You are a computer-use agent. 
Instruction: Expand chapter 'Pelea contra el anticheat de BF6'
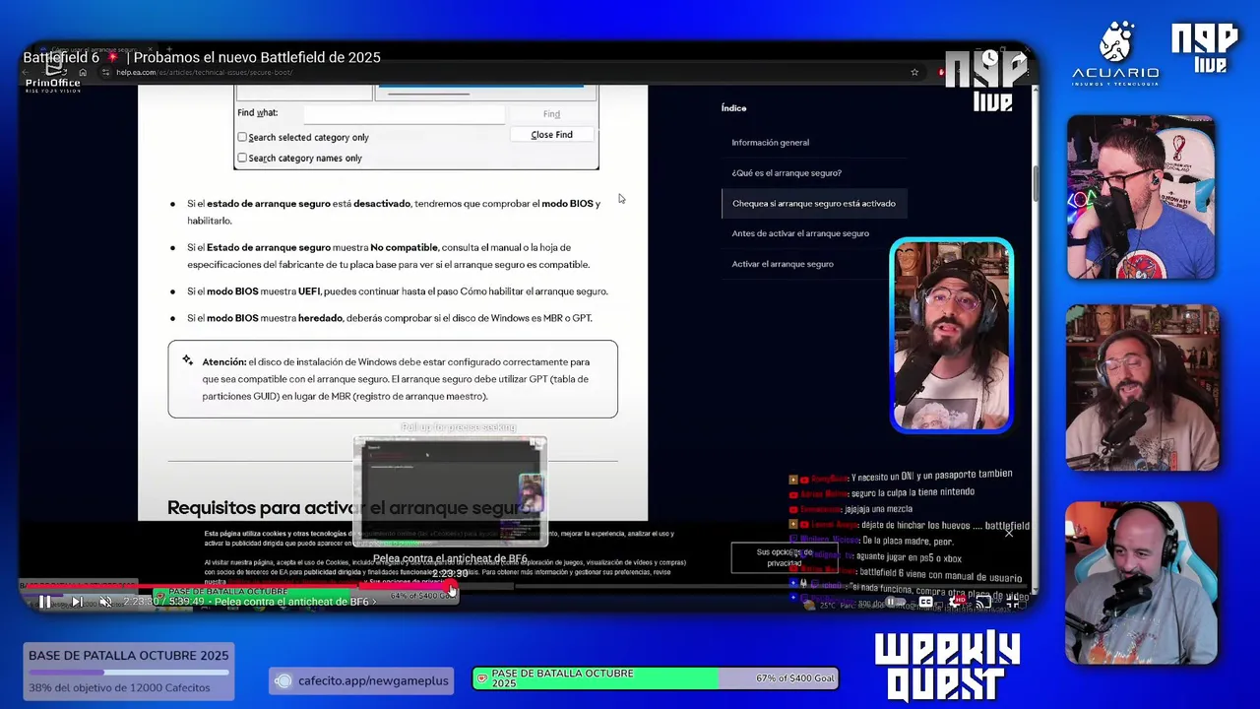coord(295,602)
